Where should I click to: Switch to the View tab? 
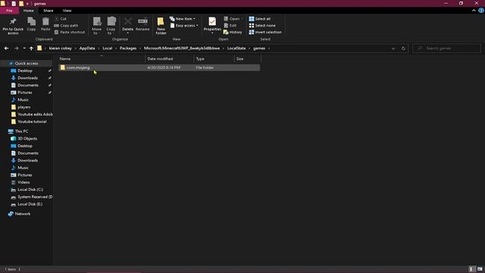tap(67, 11)
